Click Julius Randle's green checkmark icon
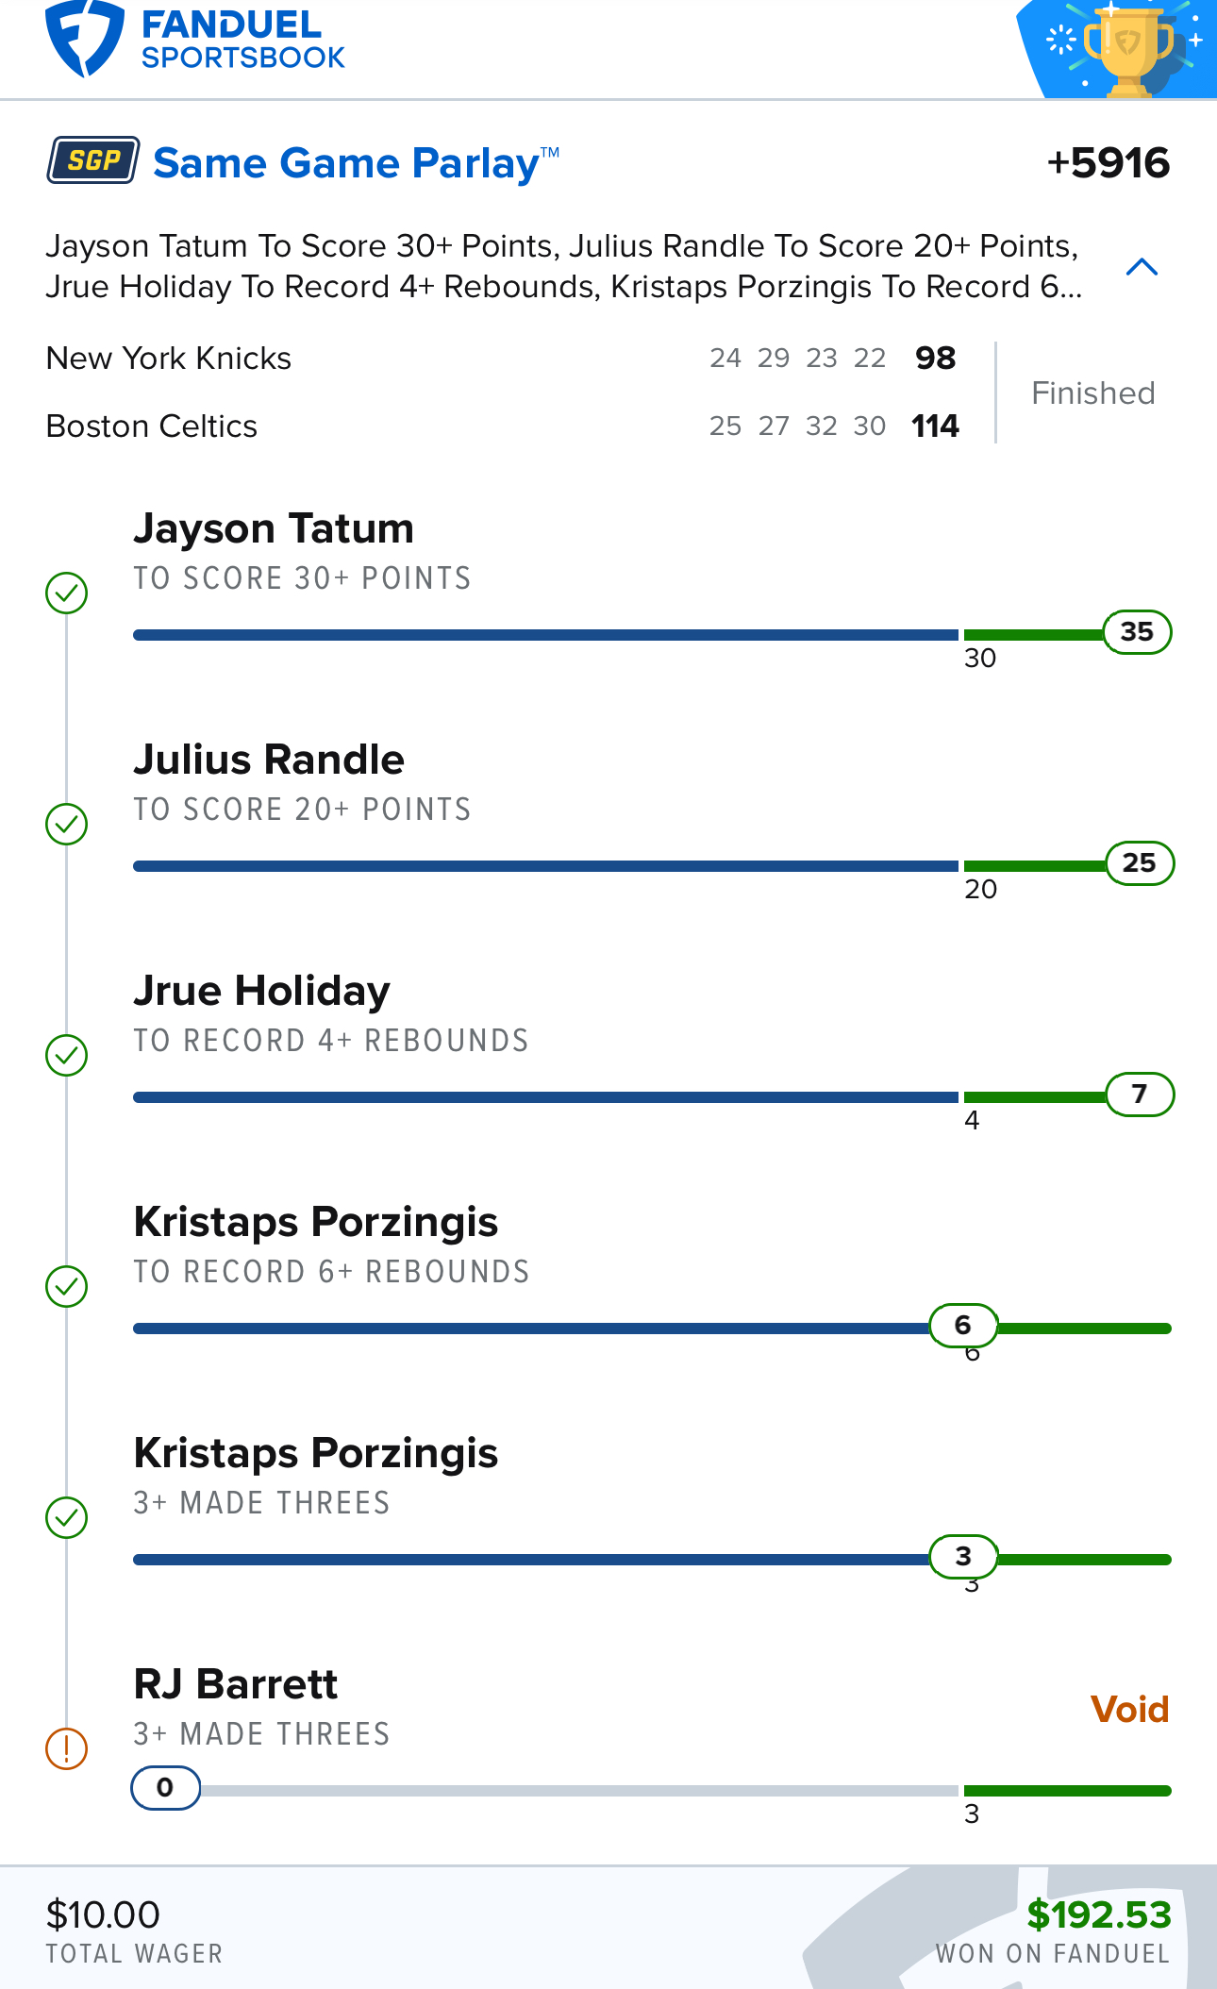 (67, 824)
